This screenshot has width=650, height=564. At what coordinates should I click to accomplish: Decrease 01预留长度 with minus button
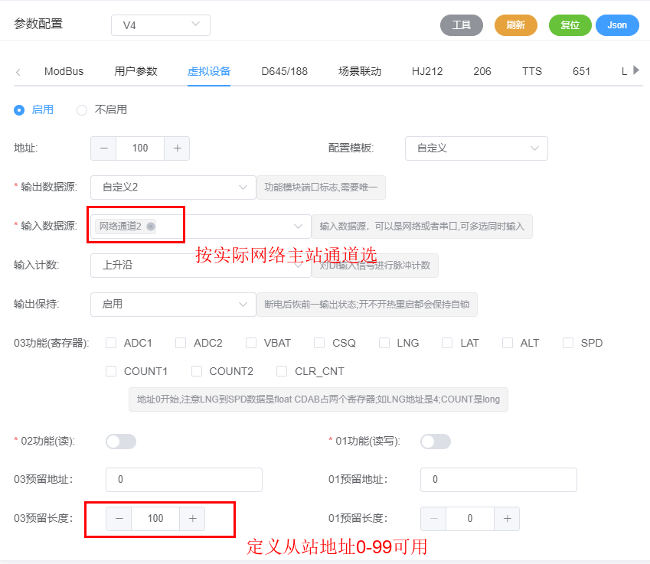coord(433,519)
